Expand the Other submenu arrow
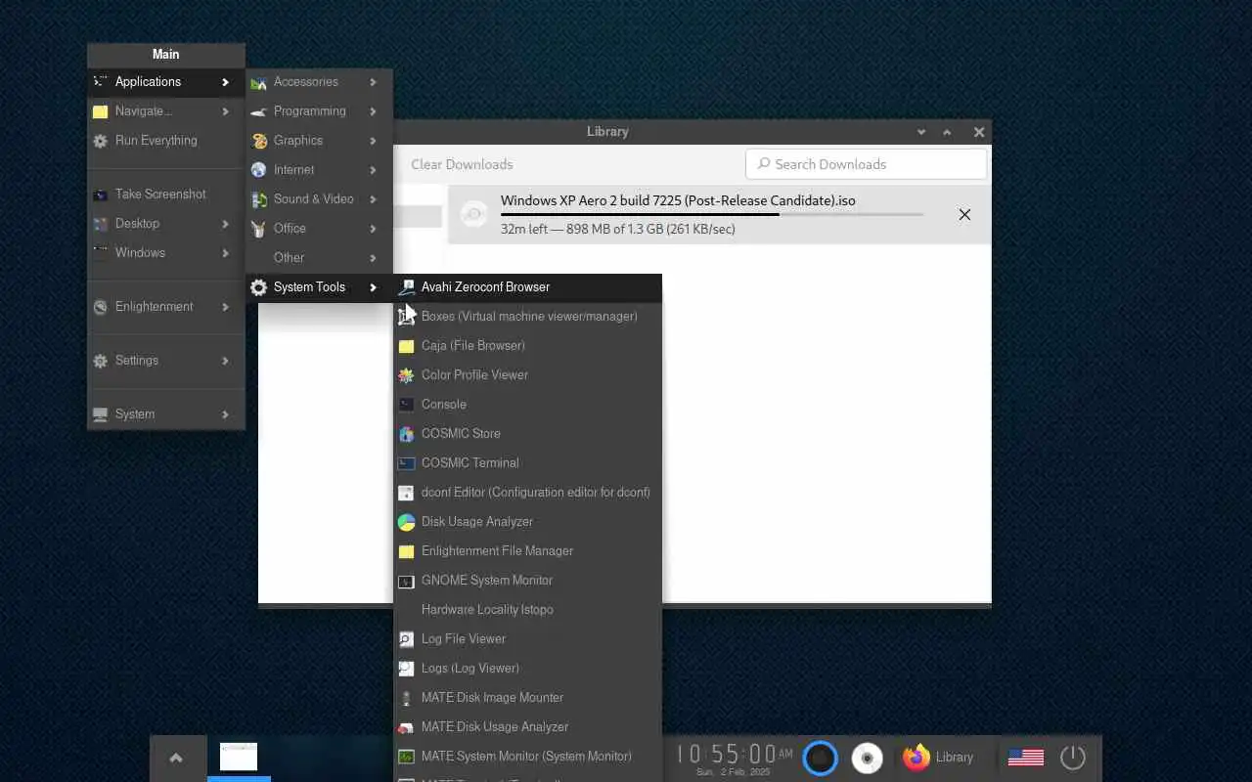Viewport: 1252px width, 782px height. tap(373, 258)
